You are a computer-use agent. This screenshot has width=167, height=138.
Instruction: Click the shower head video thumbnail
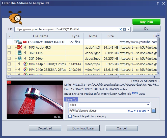35,100
